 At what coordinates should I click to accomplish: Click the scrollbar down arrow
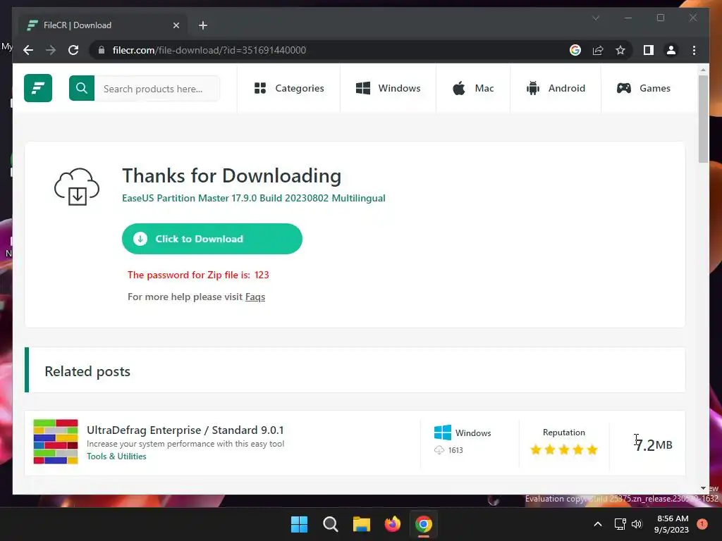703,488
